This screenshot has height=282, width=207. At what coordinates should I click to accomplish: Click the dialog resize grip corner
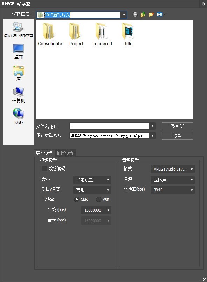point(204,279)
